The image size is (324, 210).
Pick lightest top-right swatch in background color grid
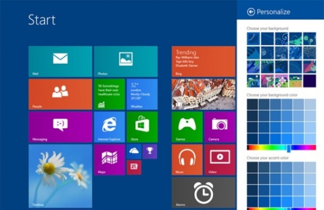pos(310,104)
